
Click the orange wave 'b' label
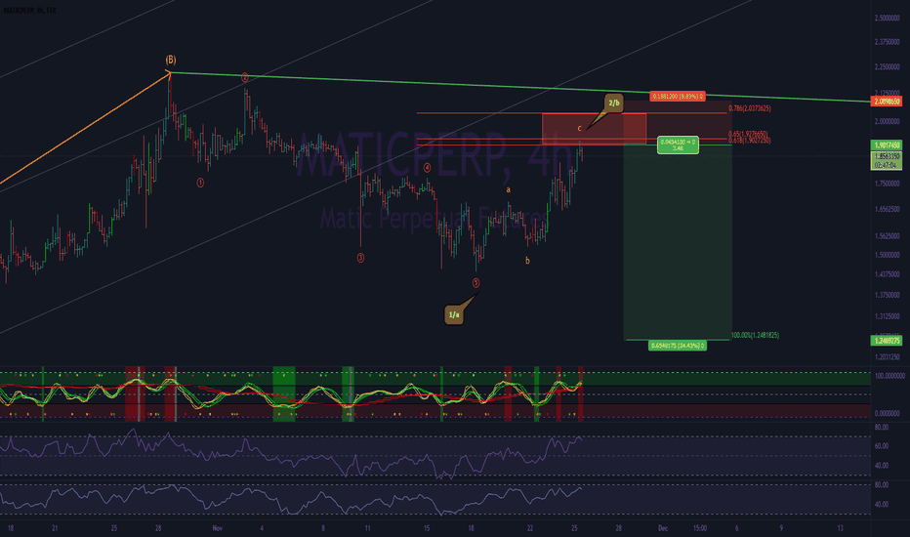point(527,261)
